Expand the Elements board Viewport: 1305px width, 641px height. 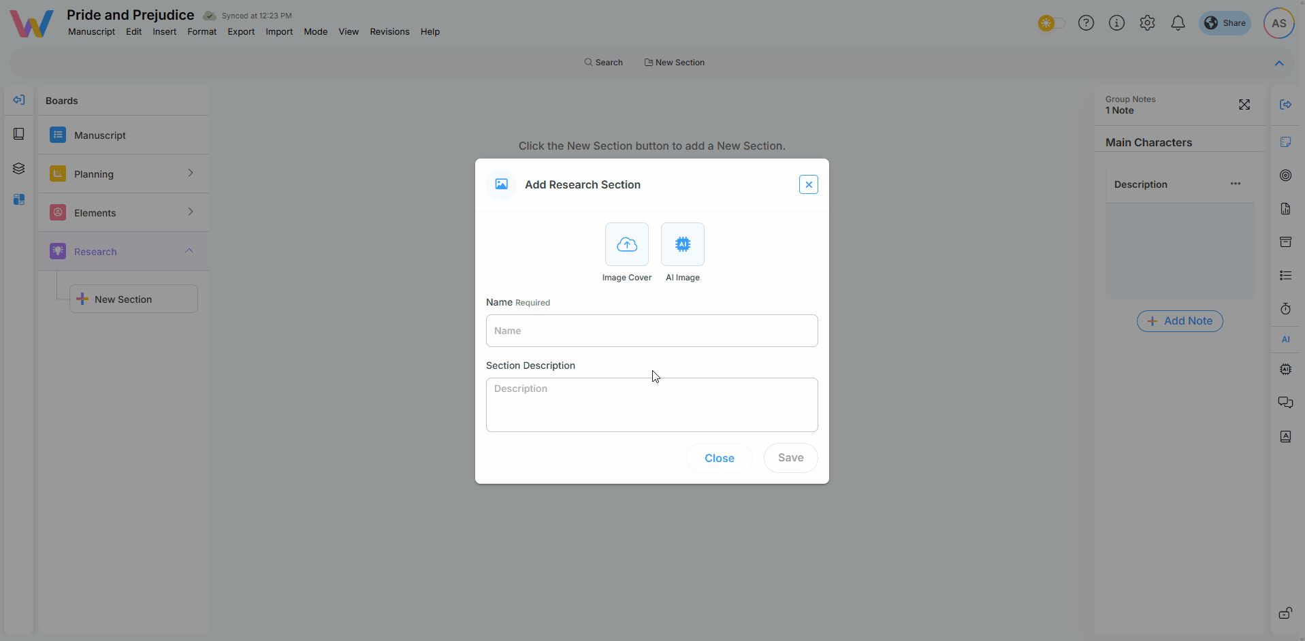191,212
